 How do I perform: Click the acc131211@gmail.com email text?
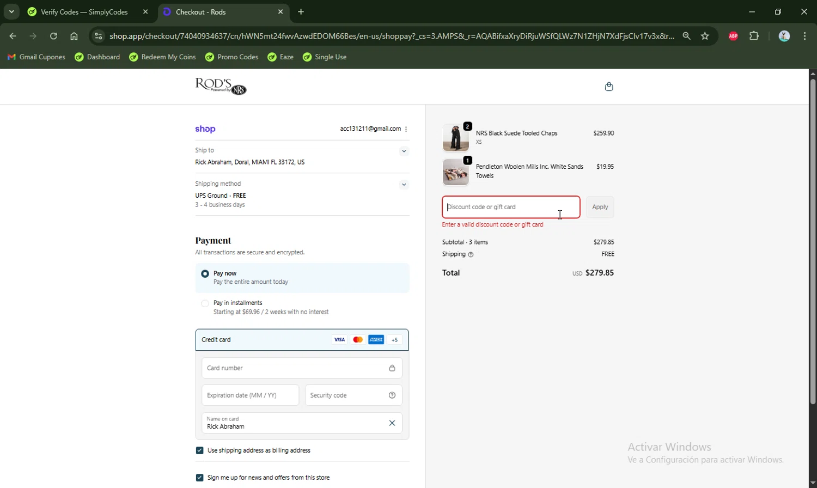point(370,129)
